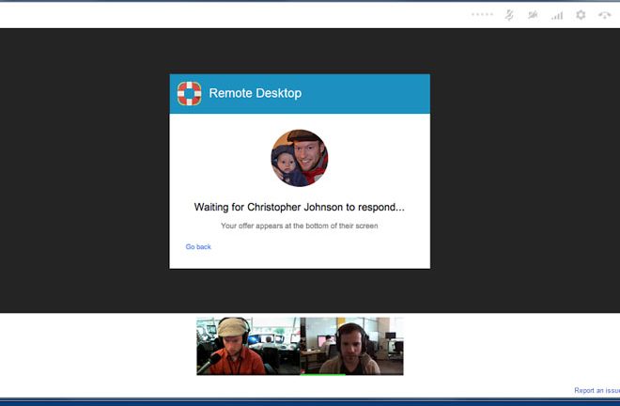Click the 'Waiting for Christopher Johnson to respond...' text
620x406 pixels.
click(x=300, y=207)
